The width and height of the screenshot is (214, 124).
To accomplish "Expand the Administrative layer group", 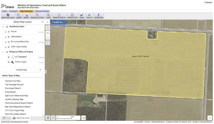I will (x=5, y=37).
